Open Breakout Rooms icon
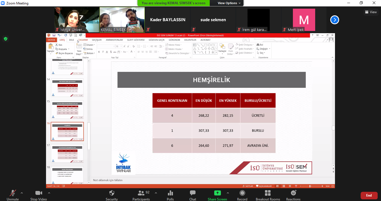This screenshot has width=381, height=201. pos(268,193)
